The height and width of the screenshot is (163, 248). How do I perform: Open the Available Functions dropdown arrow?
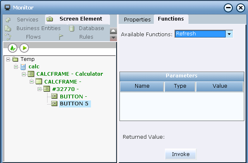[x=229, y=34]
